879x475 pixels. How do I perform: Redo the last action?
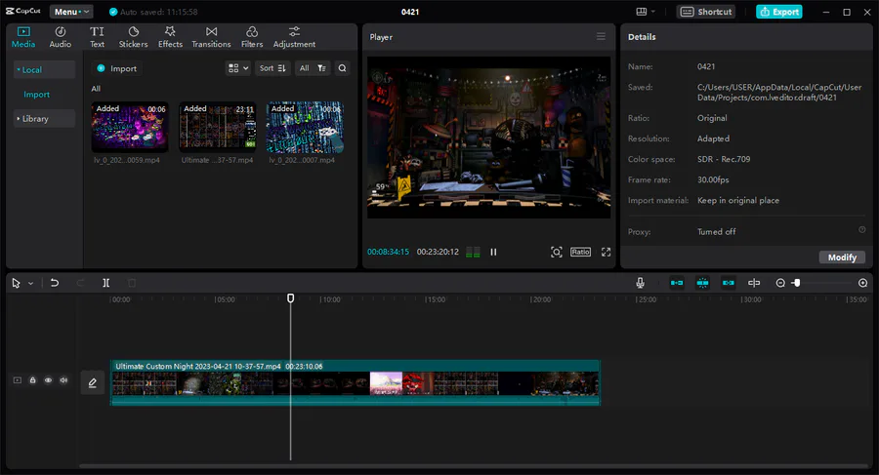click(80, 283)
